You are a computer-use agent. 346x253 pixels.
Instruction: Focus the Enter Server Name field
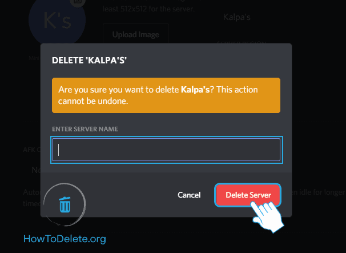coord(166,150)
